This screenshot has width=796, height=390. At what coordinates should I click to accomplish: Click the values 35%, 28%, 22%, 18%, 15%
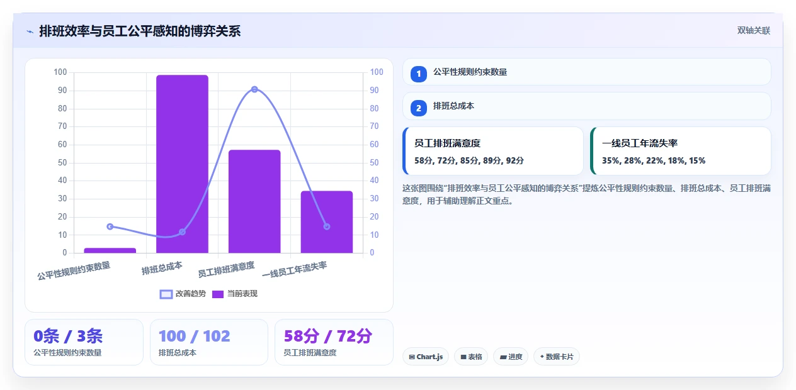pos(654,160)
